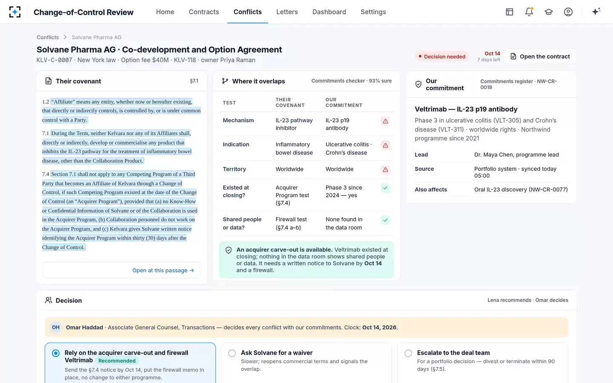Open the Letters tab

(287, 12)
